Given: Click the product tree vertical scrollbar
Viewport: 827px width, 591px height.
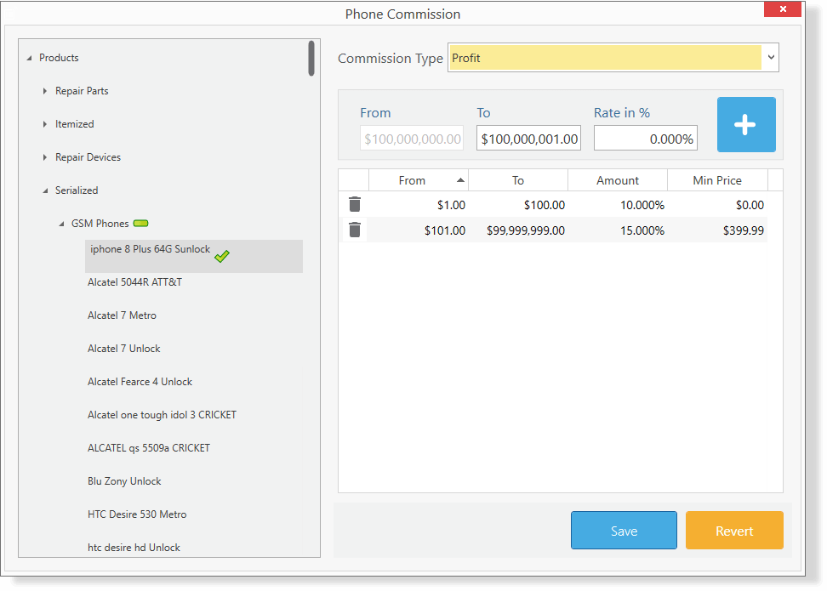Looking at the screenshot, I should coord(311,59).
